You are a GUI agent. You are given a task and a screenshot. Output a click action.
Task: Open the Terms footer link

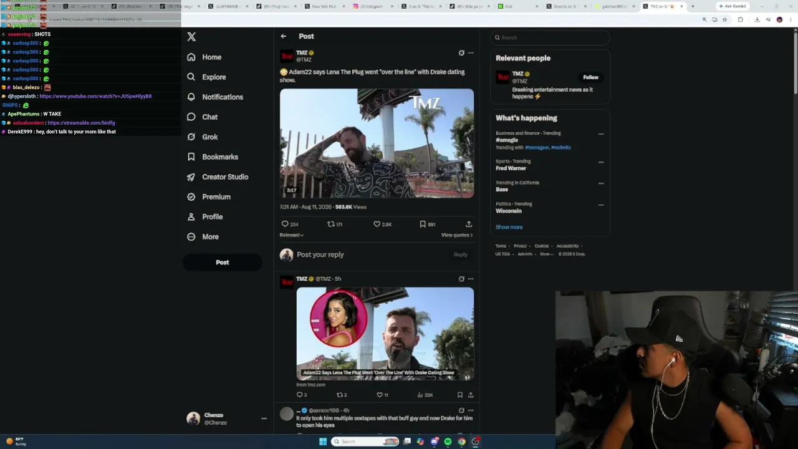point(501,246)
